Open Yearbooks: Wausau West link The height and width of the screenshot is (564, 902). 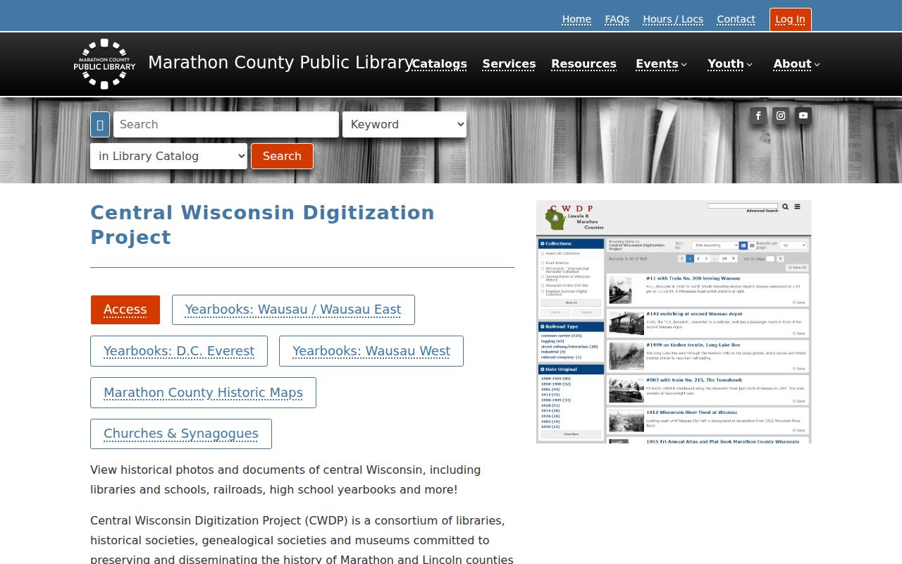[x=371, y=351]
